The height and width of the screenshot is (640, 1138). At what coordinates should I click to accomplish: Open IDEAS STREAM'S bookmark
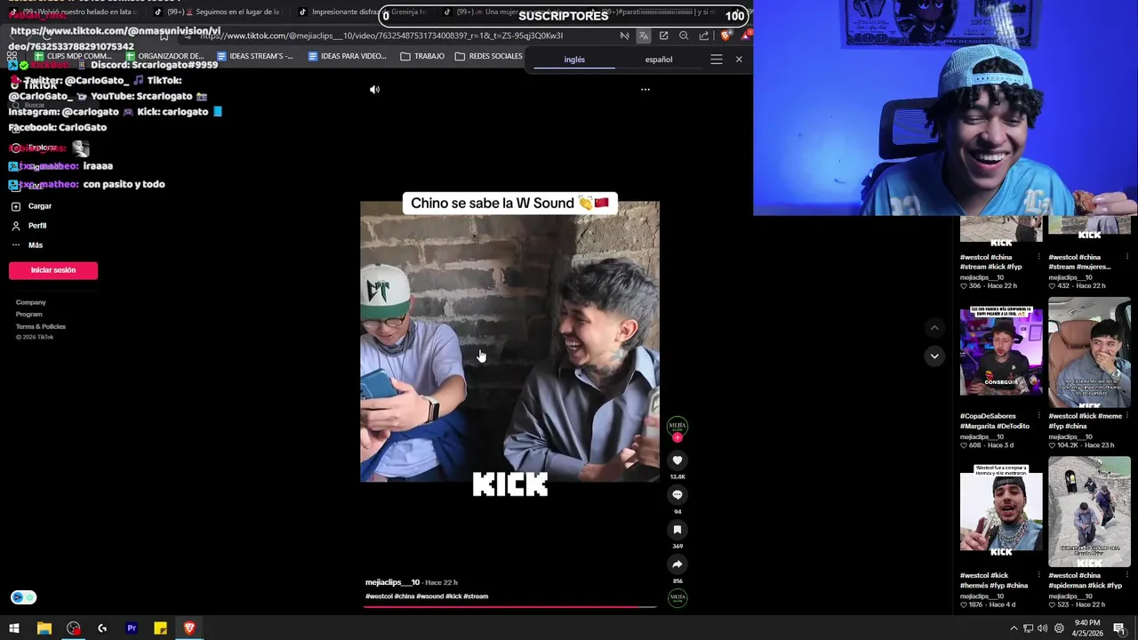pos(254,56)
